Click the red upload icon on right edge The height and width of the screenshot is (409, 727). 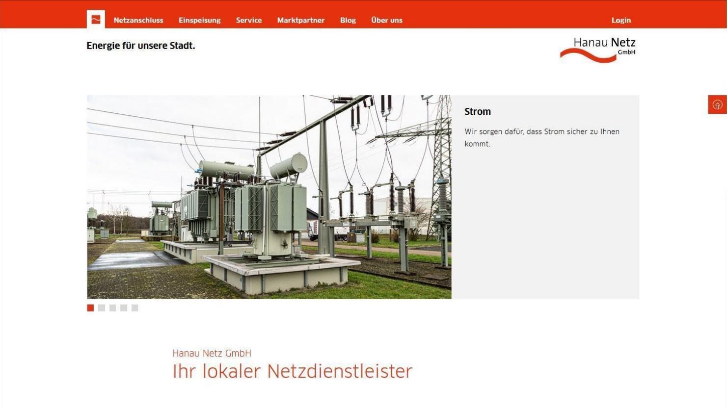[717, 105]
